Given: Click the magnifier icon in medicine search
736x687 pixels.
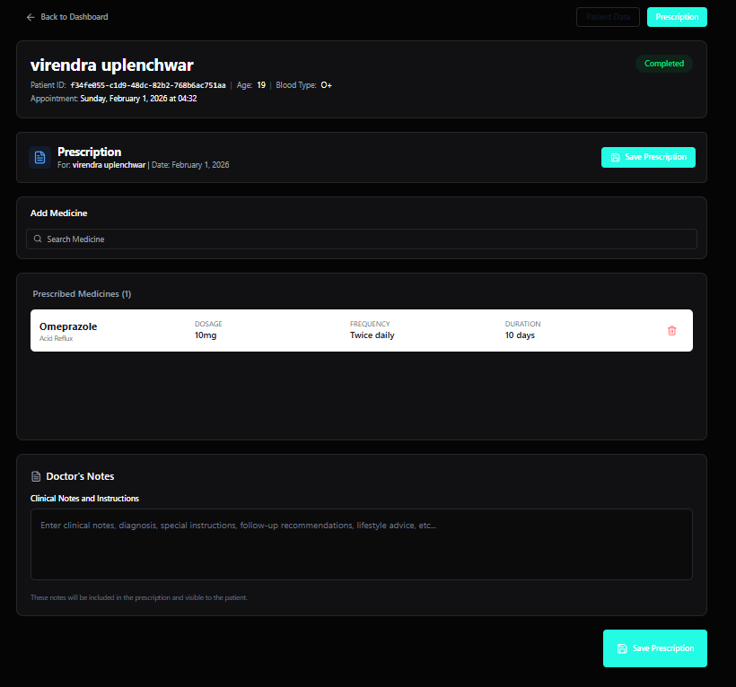Looking at the screenshot, I should coord(38,239).
